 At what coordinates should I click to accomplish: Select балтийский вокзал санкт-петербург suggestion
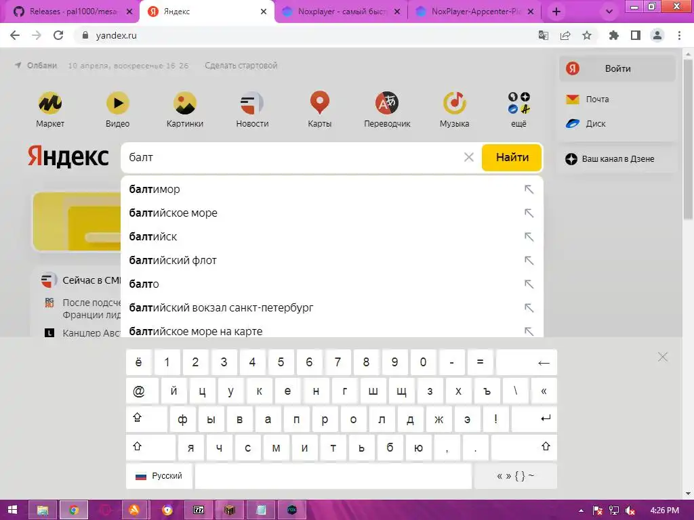click(331, 308)
